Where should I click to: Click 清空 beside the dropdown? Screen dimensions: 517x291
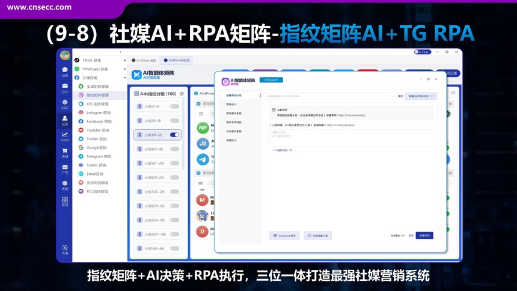click(x=400, y=96)
